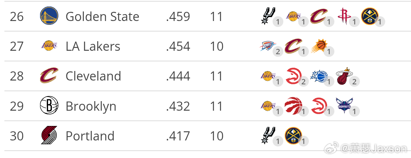The image size is (411, 158).
Task: Click the Hawks logo in Brooklyn's row
Action: coord(318,106)
